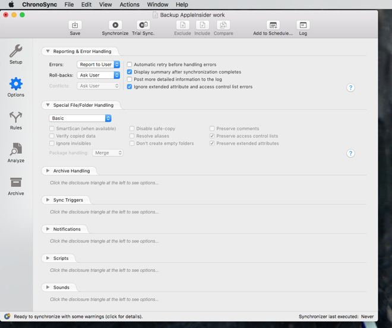Collapse Reporting & Error Handling section
This screenshot has width=392, height=328.
48,51
